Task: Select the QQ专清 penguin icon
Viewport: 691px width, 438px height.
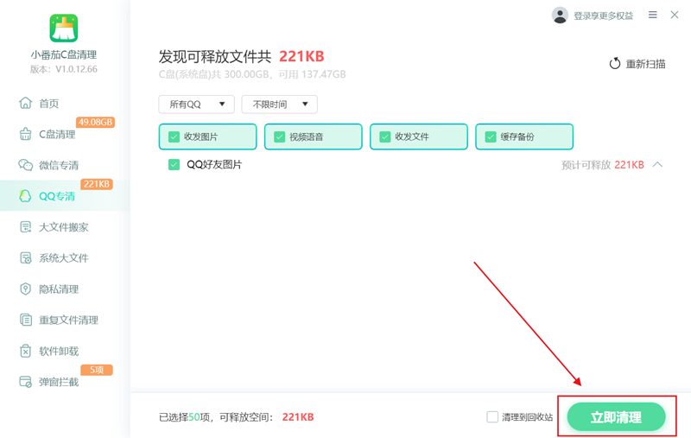Action: (x=26, y=195)
